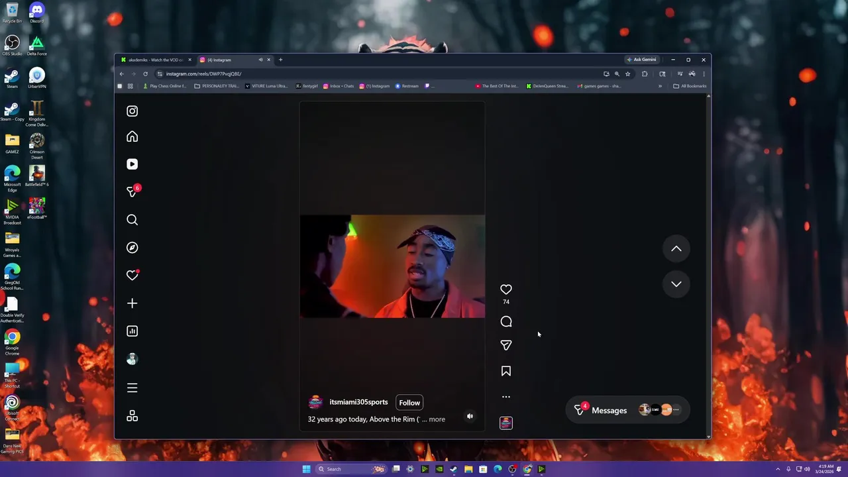Screen dimensions: 848x477
Task: Share the reel via paper plane icon
Action: [x=506, y=345]
